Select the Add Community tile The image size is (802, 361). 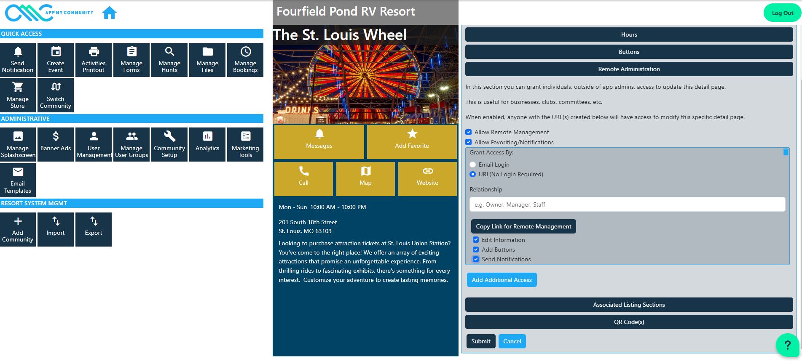18,229
